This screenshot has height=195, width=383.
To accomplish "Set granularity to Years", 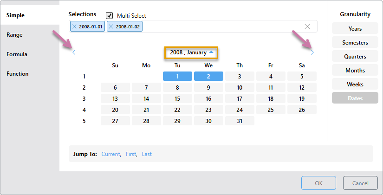I will [x=355, y=29].
